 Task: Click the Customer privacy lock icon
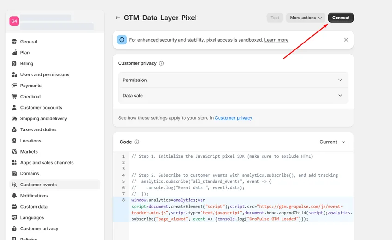tap(14, 228)
